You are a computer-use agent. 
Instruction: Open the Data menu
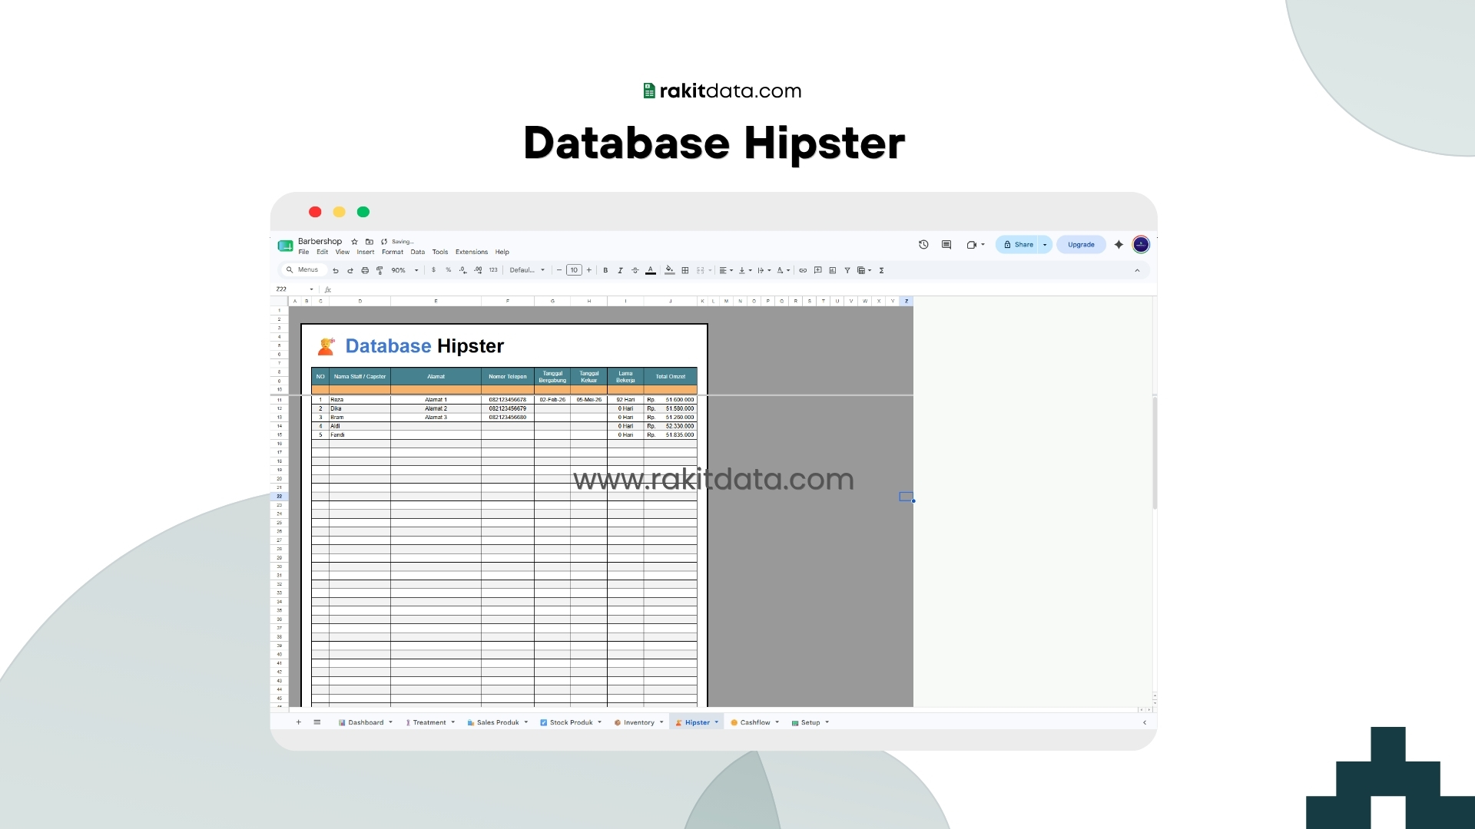coord(418,252)
